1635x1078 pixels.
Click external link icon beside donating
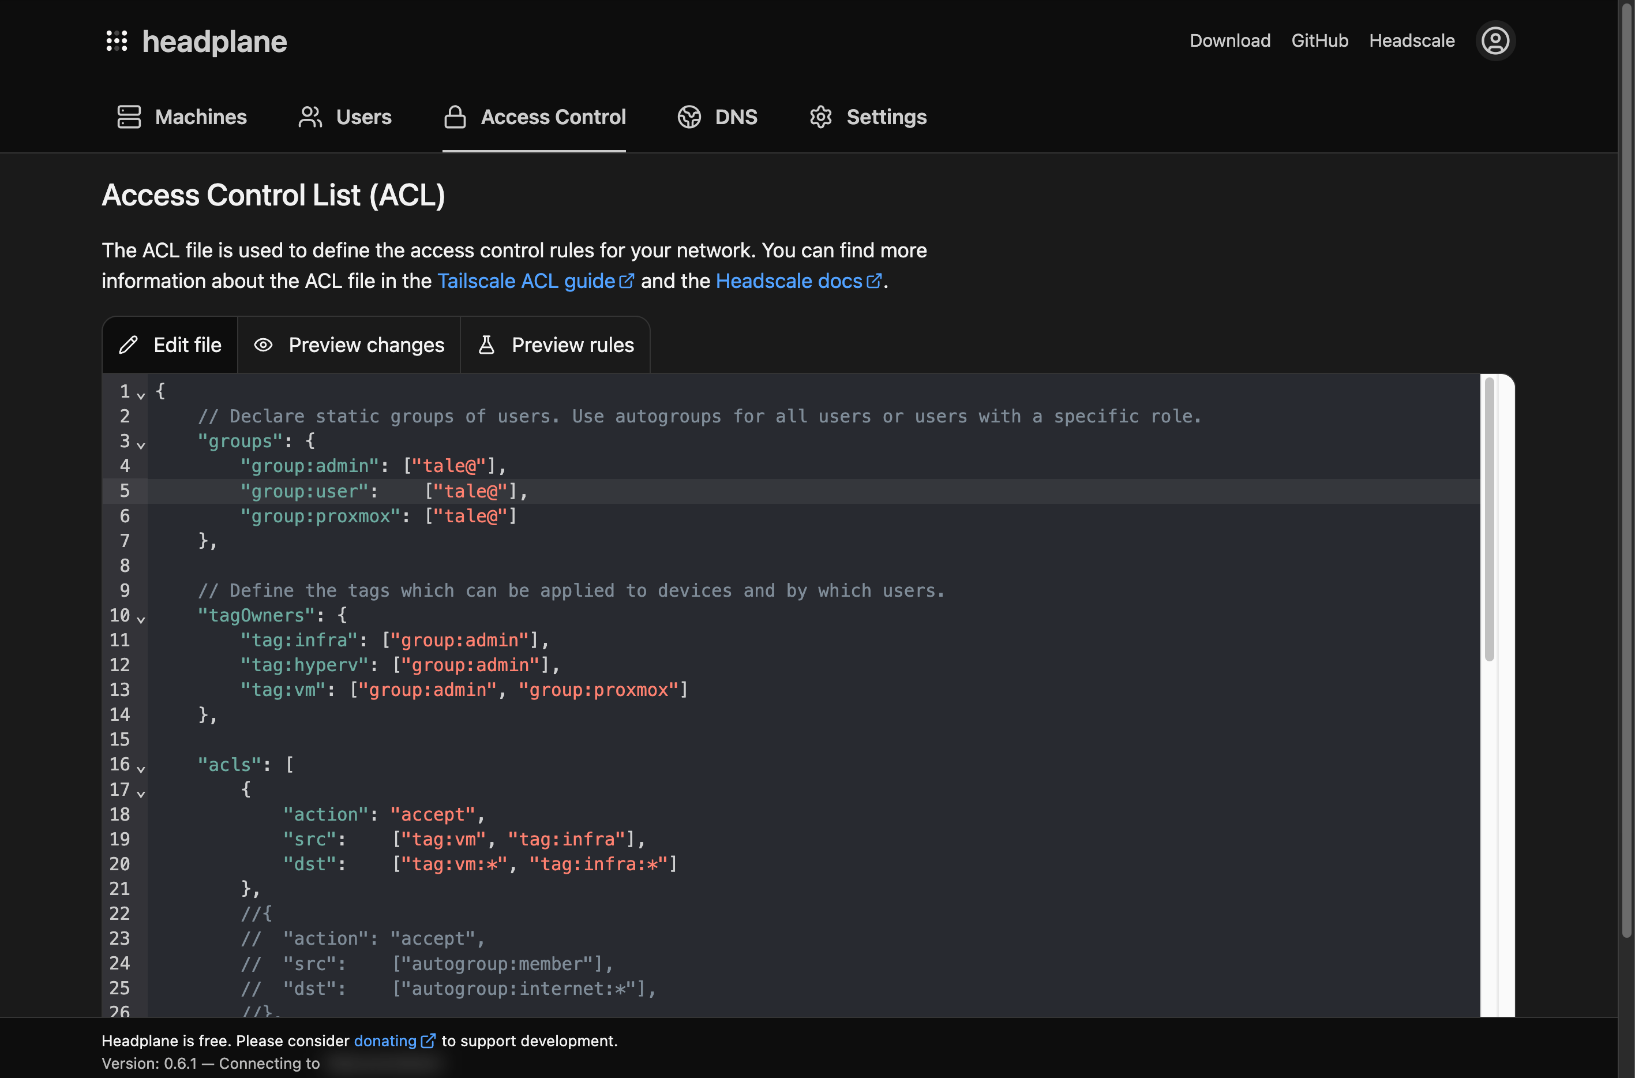[427, 1040]
